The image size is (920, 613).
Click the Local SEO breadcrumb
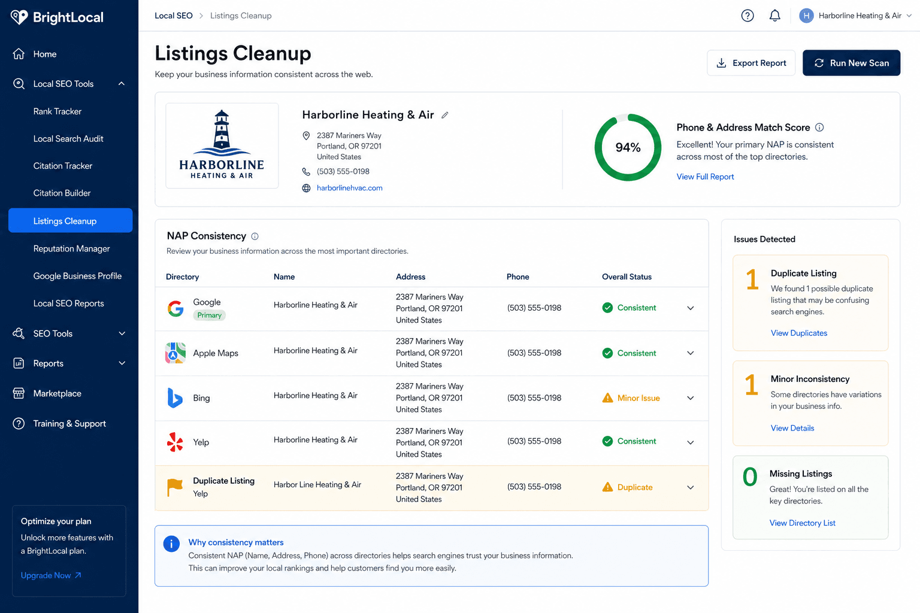[x=174, y=16]
